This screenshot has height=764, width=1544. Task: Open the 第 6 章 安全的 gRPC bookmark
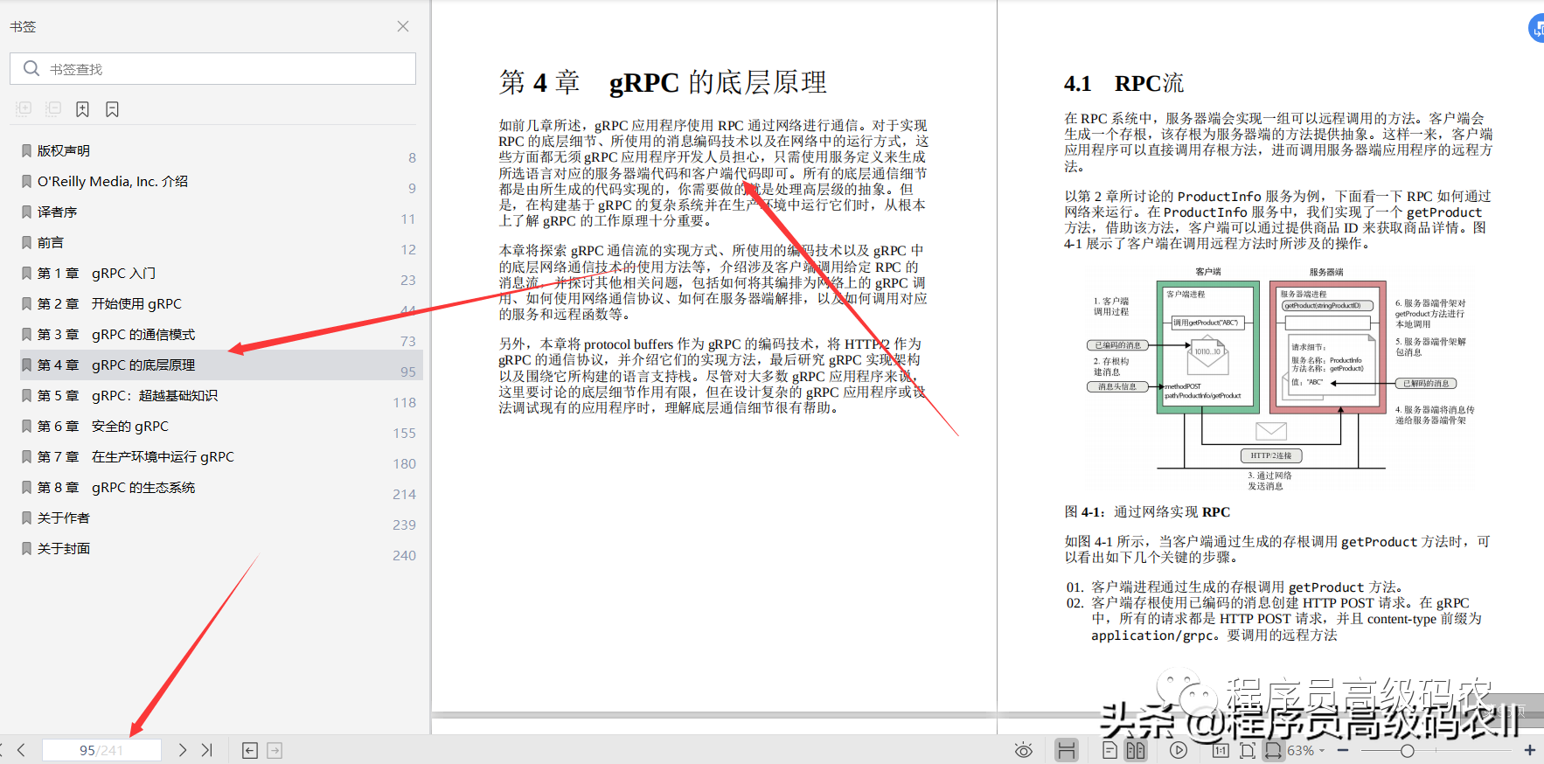coord(103,426)
